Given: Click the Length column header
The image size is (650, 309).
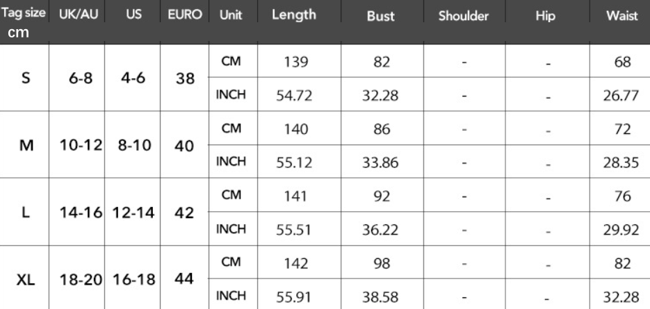Looking at the screenshot, I should 293,15.
